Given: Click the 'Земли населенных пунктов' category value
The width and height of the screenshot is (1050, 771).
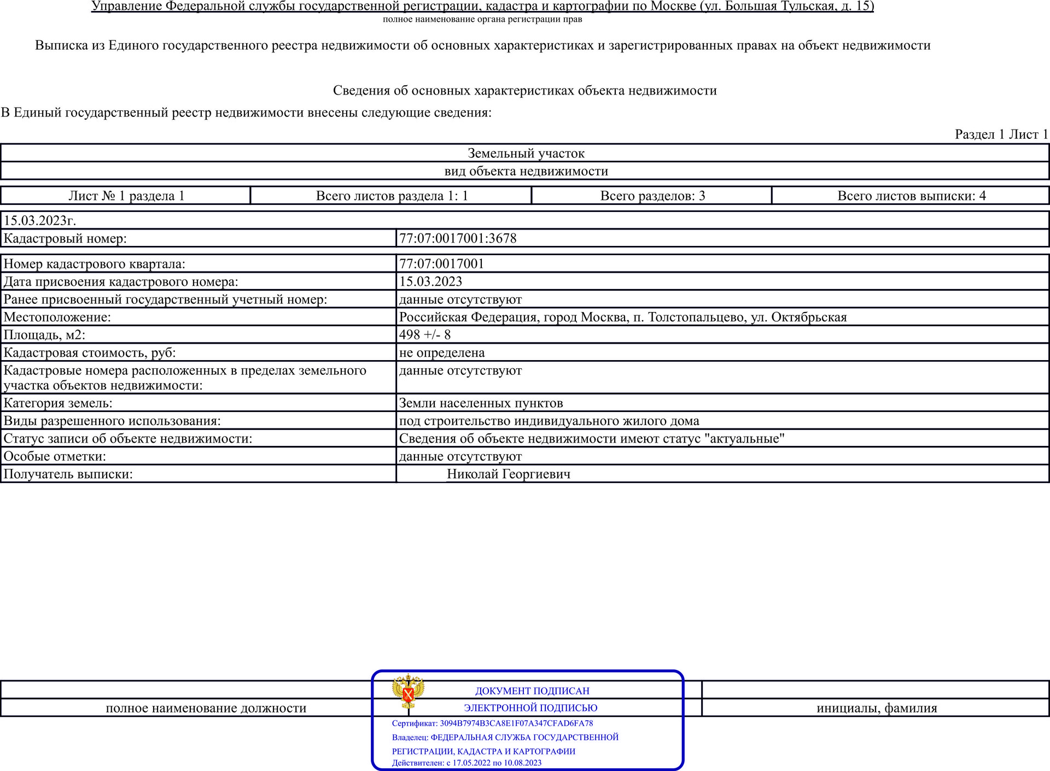Looking at the screenshot, I should (481, 403).
